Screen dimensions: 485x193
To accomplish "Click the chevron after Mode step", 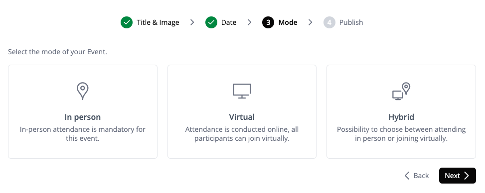I will 311,22.
